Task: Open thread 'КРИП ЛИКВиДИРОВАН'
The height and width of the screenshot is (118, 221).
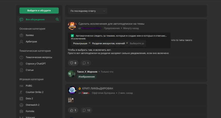Action: click(98, 89)
